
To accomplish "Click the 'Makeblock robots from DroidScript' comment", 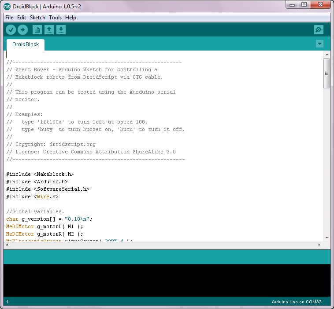I will click(84, 77).
